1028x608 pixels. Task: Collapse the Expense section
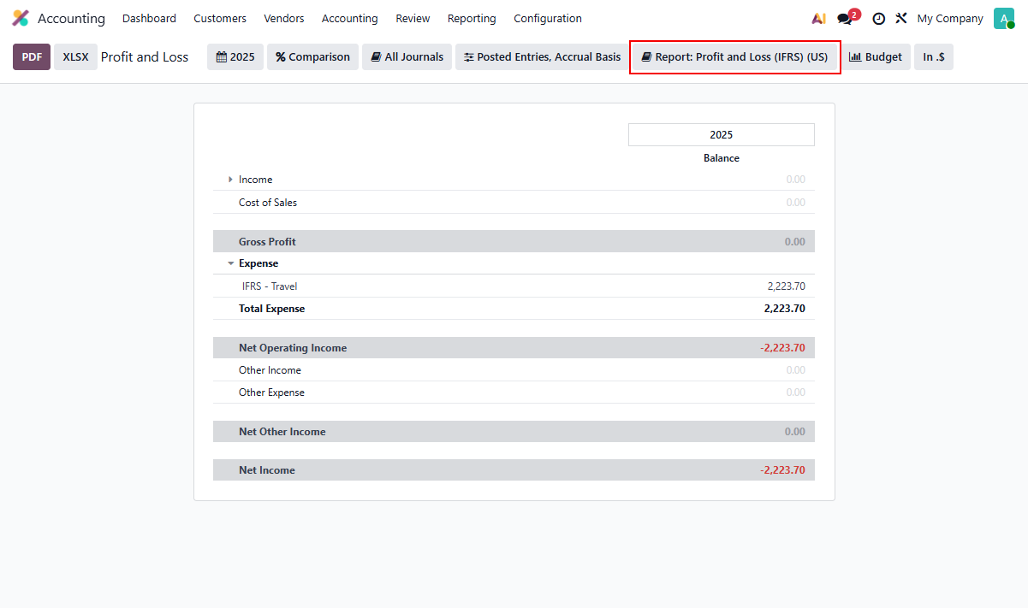231,263
